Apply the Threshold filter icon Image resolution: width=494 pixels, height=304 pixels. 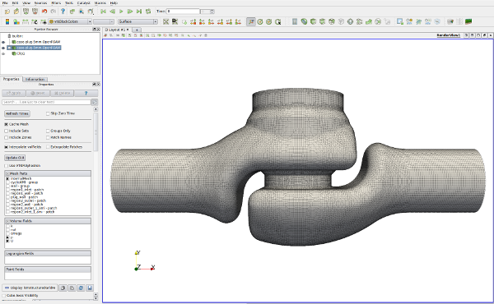click(x=332, y=21)
